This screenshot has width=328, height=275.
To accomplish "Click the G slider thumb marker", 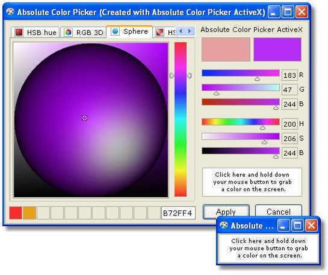I will 216,93.
